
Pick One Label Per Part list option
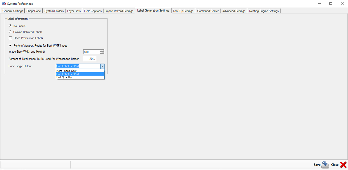(68, 74)
